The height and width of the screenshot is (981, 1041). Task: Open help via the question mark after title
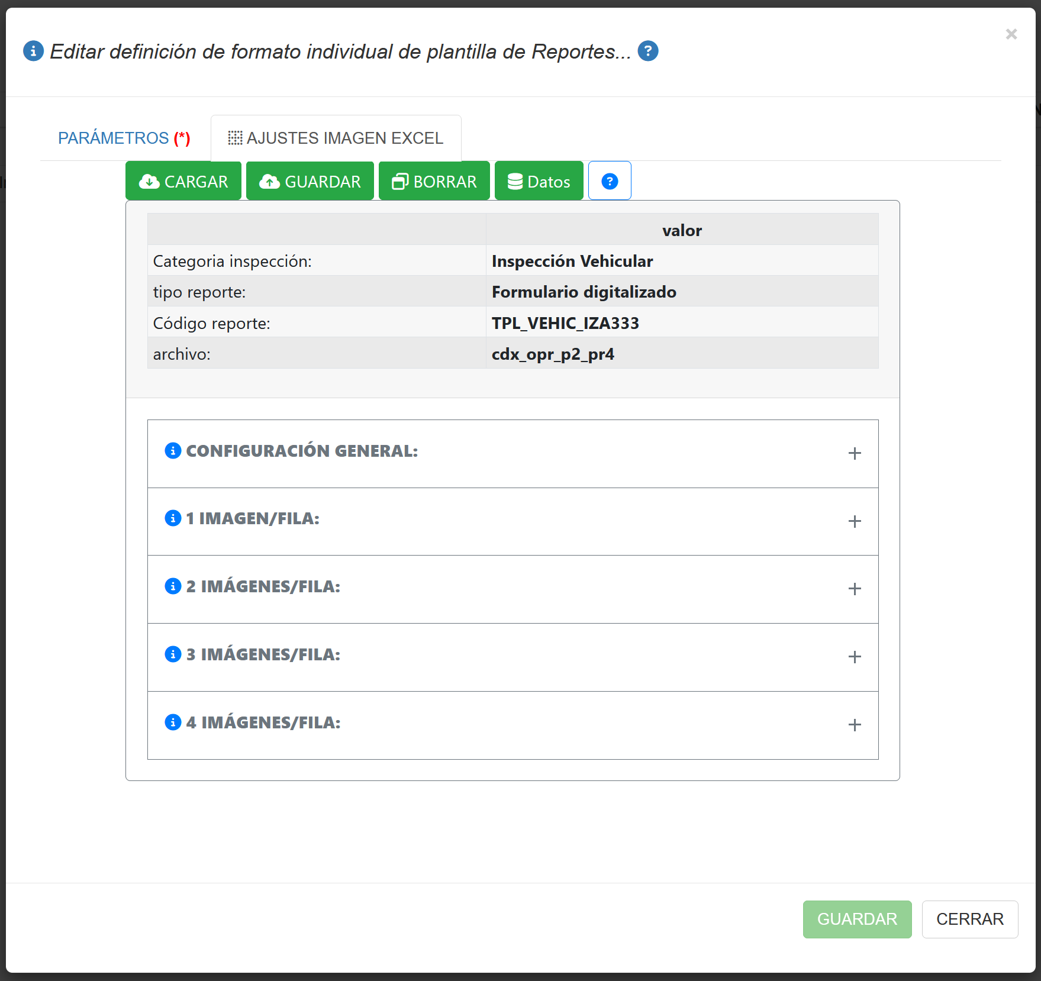[647, 51]
